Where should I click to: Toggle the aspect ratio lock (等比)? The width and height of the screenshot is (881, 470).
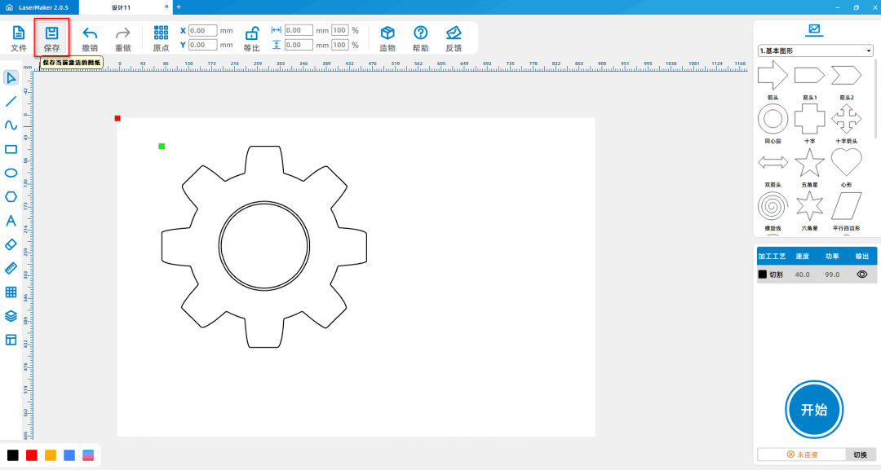pos(252,34)
